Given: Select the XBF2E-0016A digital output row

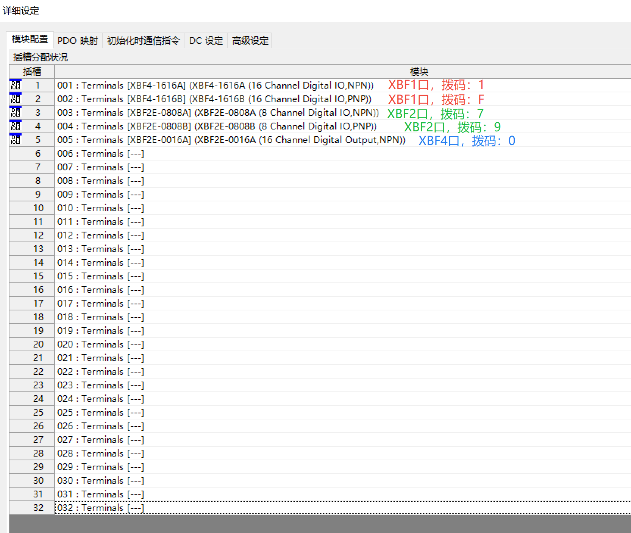Looking at the screenshot, I should click(x=231, y=140).
